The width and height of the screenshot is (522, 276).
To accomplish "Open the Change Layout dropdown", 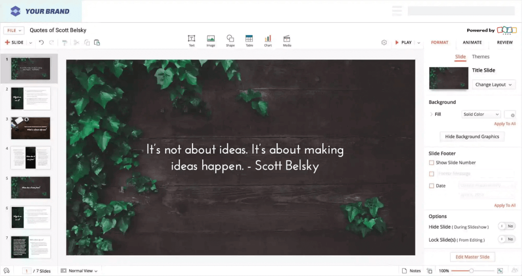I will pos(493,84).
